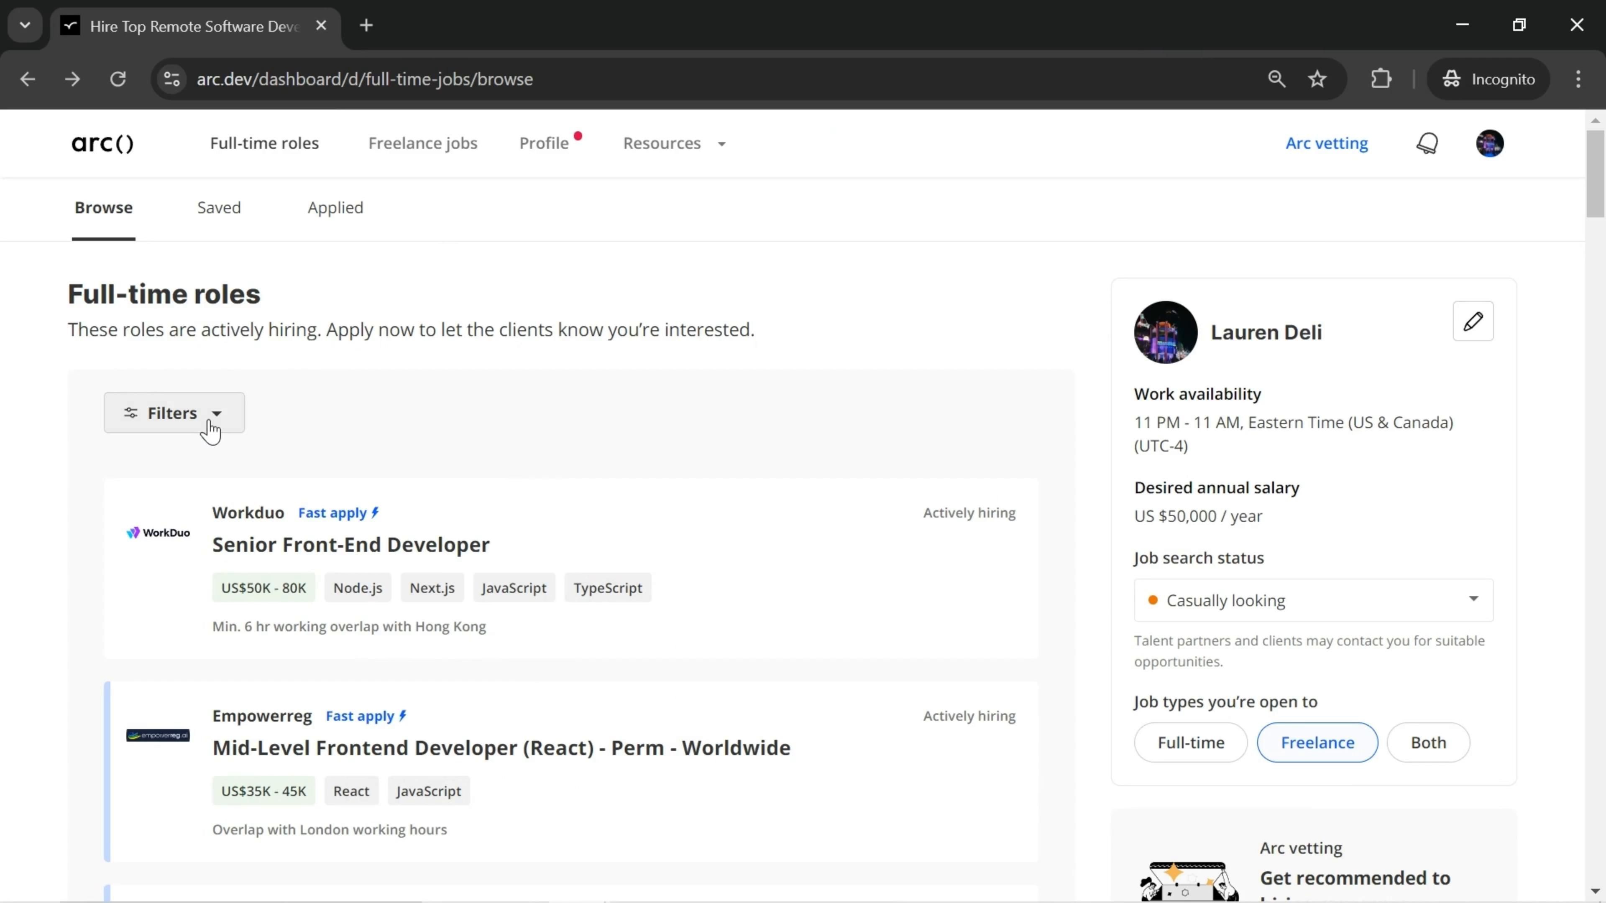Open the user avatar menu in header

click(1489, 143)
